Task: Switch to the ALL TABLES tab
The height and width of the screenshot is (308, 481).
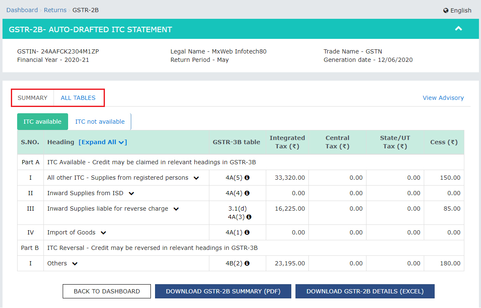Action: point(78,98)
